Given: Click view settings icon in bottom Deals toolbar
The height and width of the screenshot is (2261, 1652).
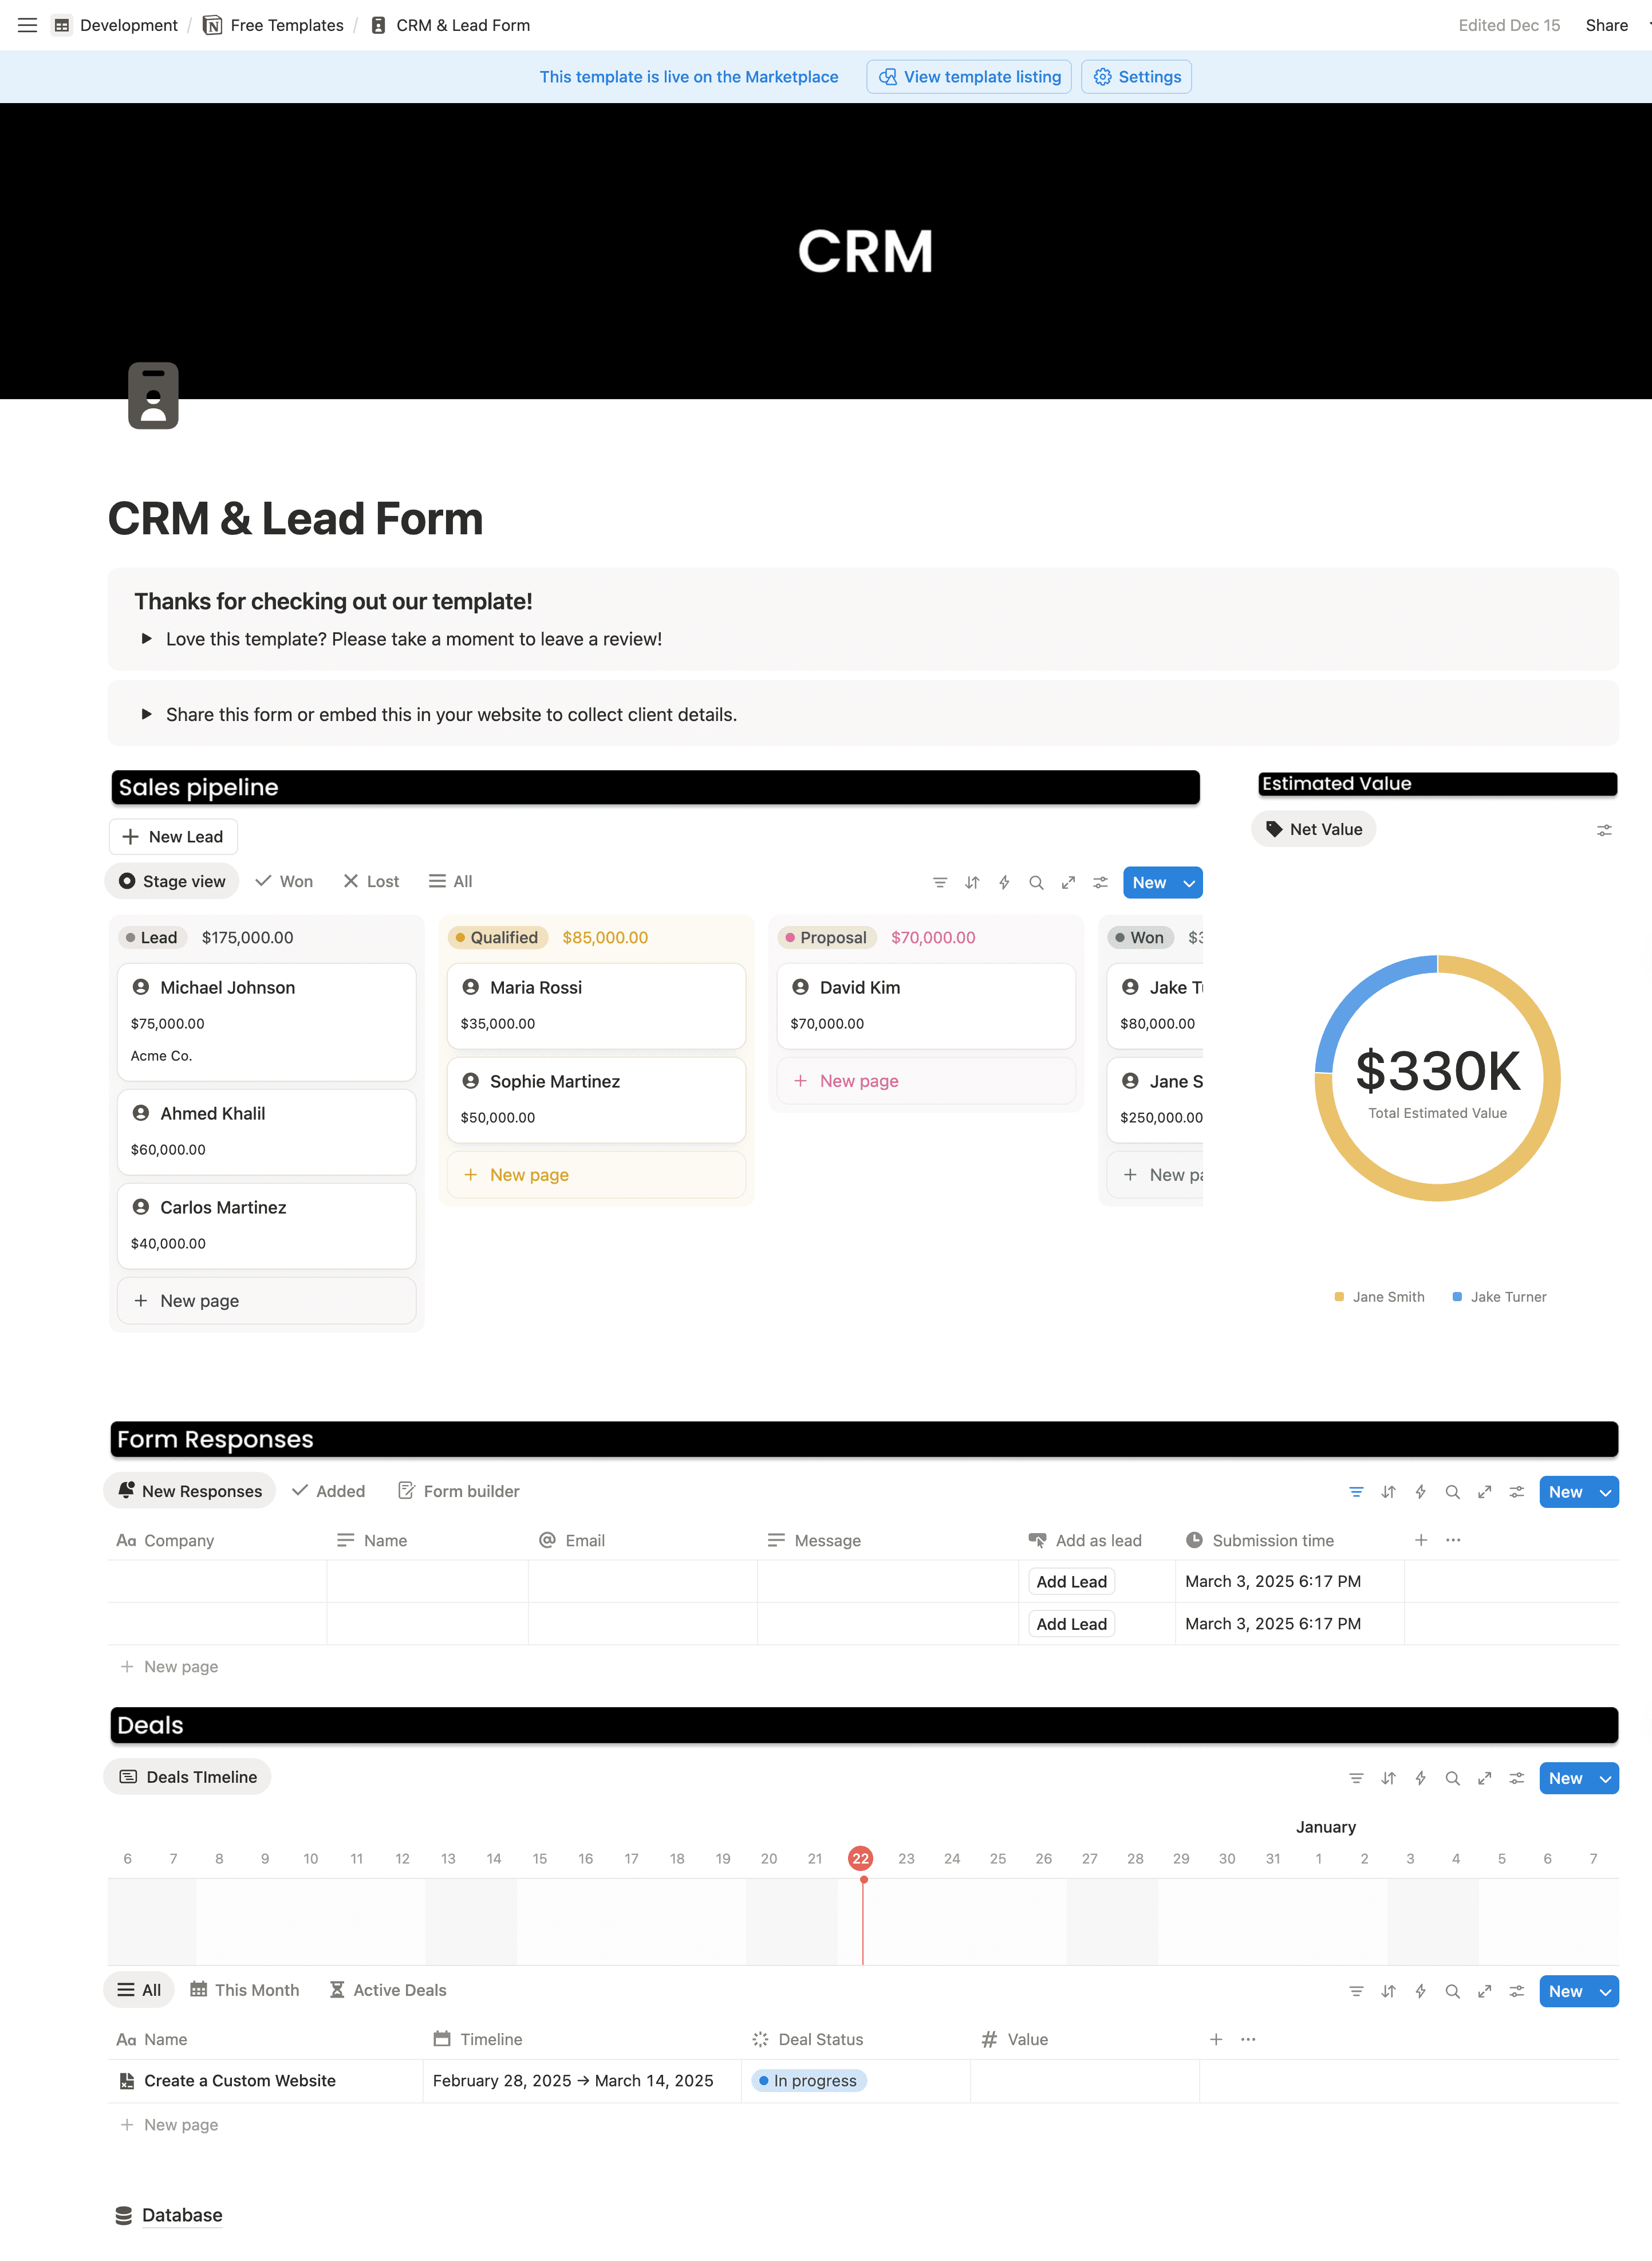Looking at the screenshot, I should (1516, 1990).
